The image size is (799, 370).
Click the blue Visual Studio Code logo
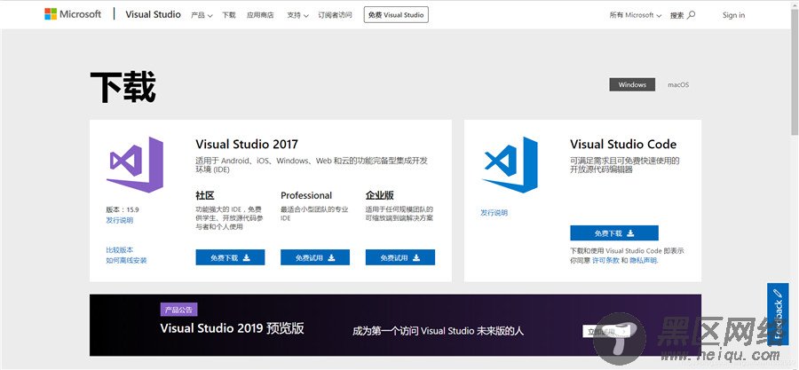coord(510,164)
